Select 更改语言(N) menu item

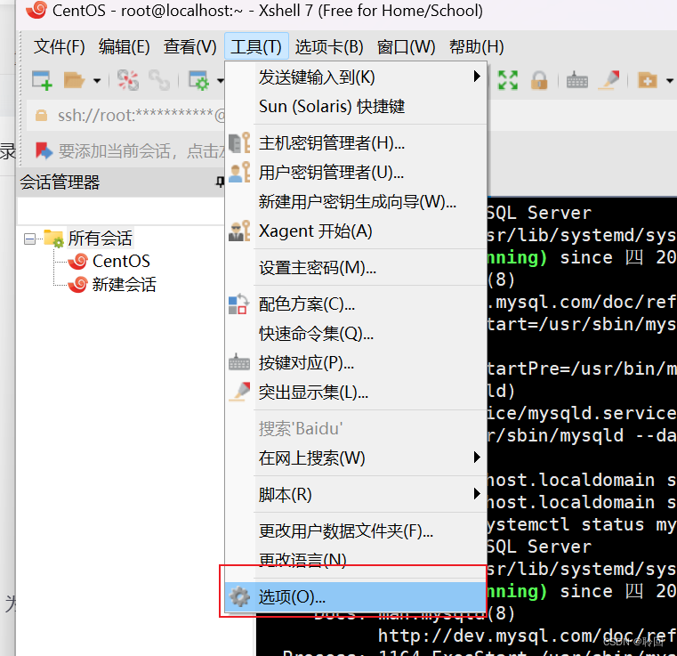coord(356,560)
